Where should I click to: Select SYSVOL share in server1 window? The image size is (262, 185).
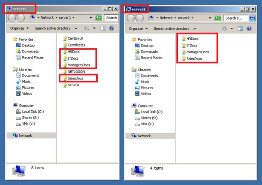(x=71, y=85)
